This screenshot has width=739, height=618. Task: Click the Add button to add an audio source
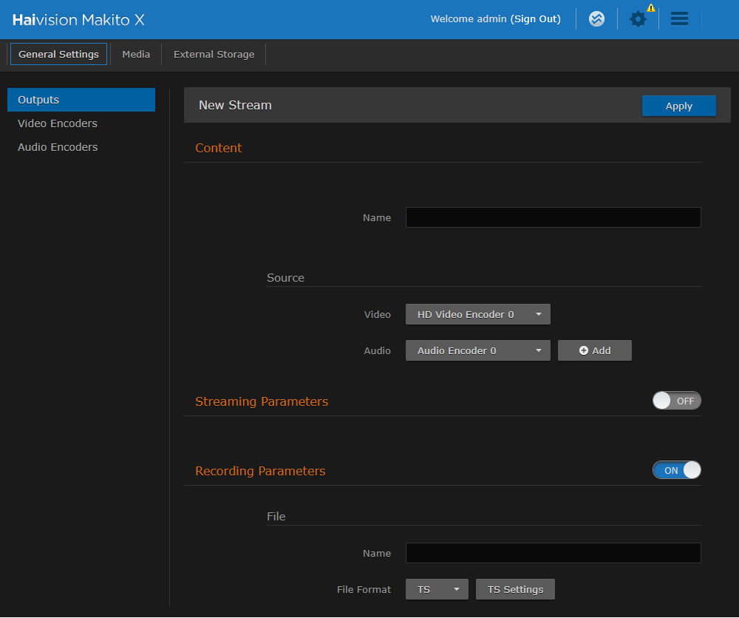pos(594,350)
